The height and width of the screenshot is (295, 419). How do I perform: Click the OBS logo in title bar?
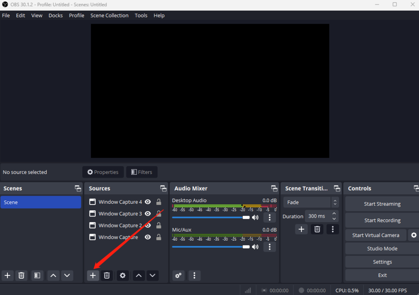(5, 5)
